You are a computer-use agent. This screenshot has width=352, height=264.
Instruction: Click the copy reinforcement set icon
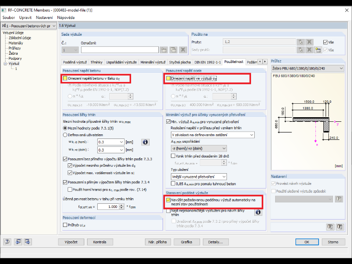pyautogui.click(x=173, y=50)
